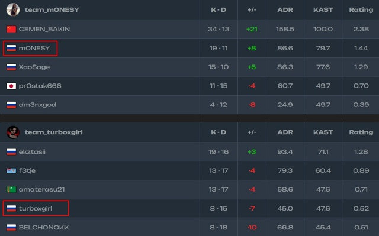Click Russian flag beside dm3nxgod

click(x=11, y=105)
